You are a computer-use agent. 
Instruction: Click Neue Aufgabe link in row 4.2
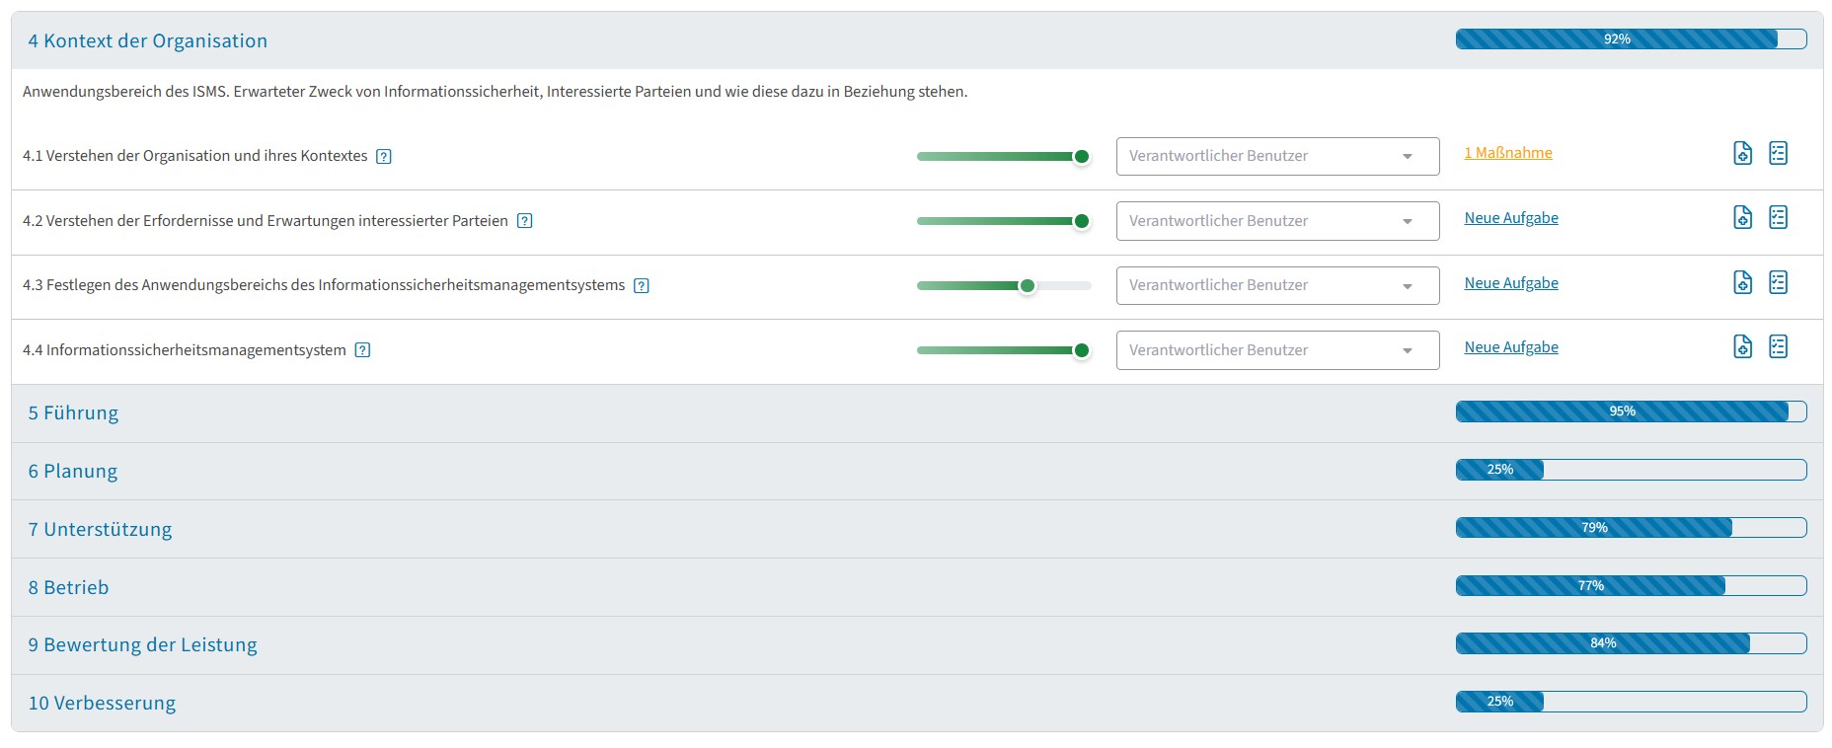[x=1510, y=218]
